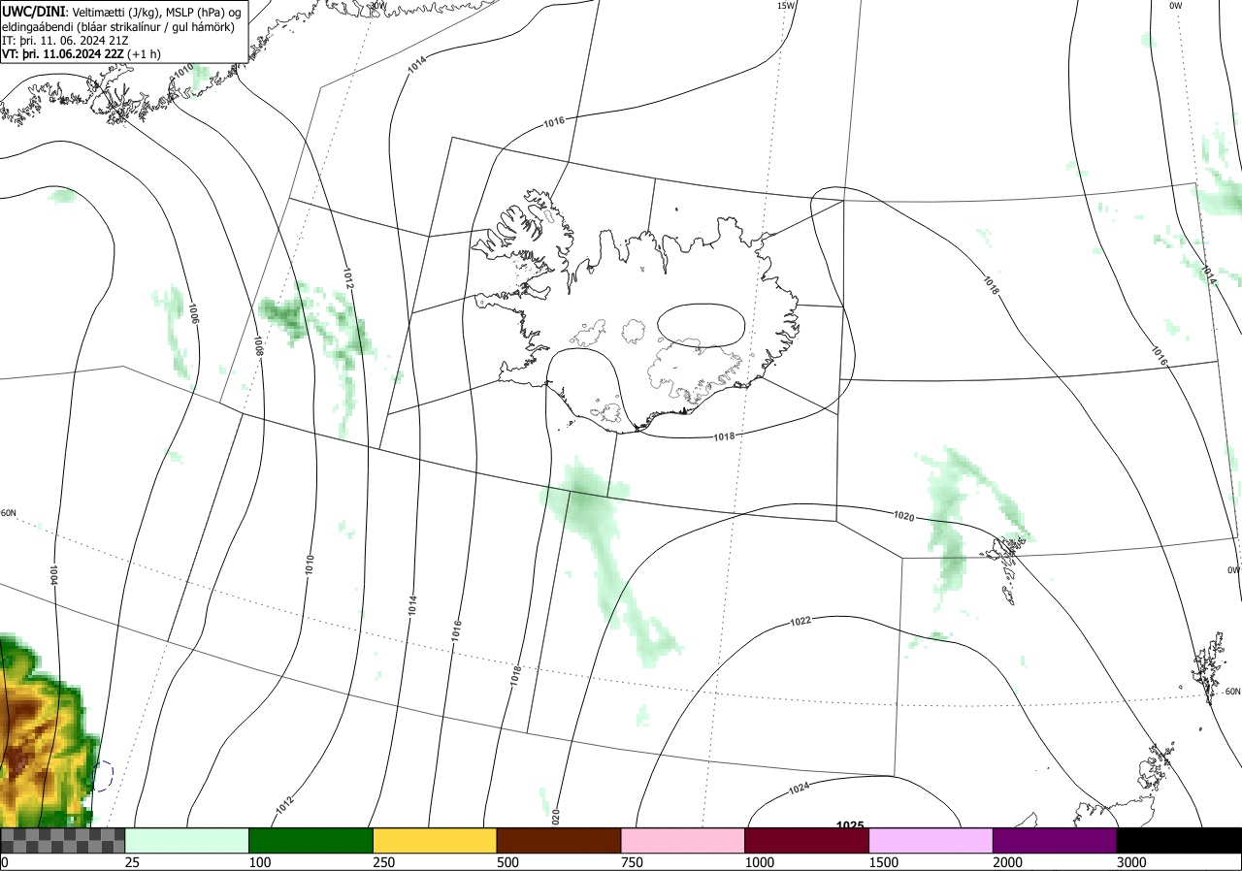This screenshot has width=1242, height=871.
Task: Click the "1018" isobar label just south of Iceland
Action: pos(724,436)
